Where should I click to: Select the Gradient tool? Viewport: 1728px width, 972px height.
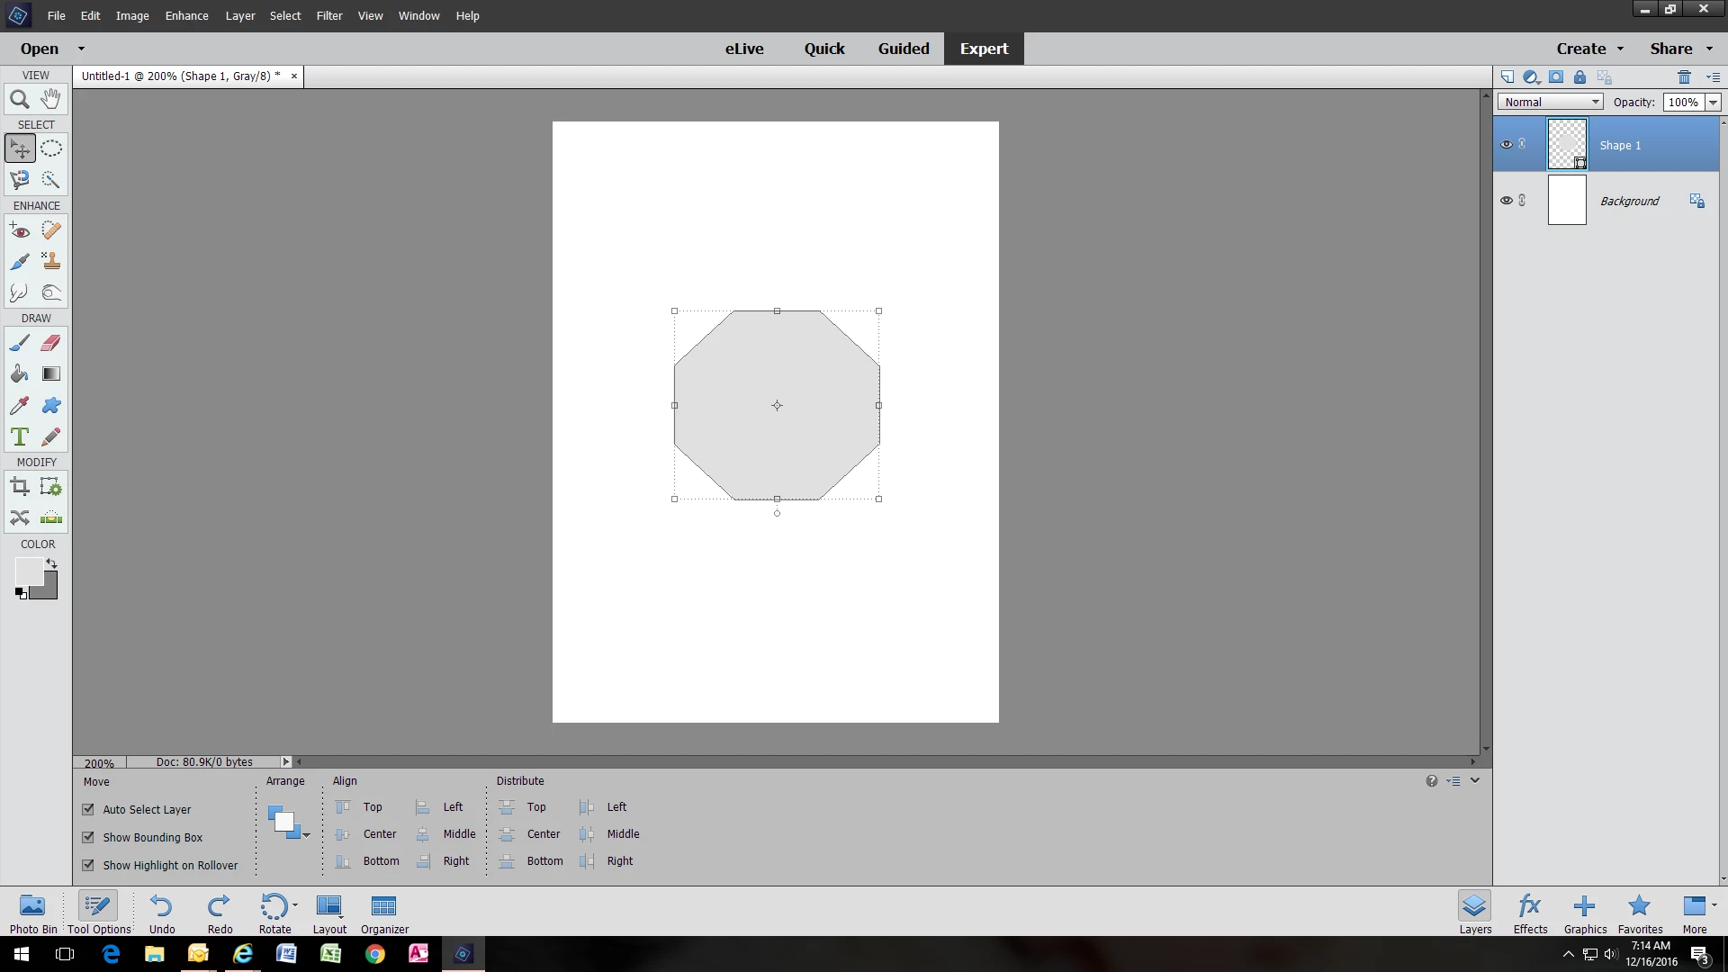point(51,374)
